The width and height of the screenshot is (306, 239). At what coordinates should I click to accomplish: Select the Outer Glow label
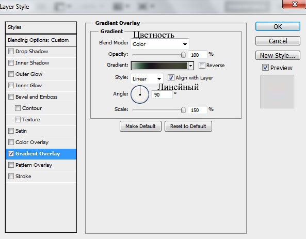coord(29,74)
